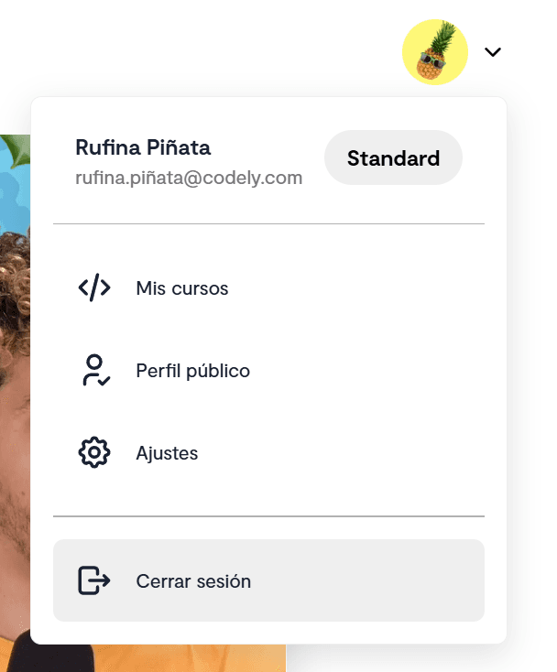Open the Ajustes menu item
The width and height of the screenshot is (557, 672).
[x=167, y=453]
